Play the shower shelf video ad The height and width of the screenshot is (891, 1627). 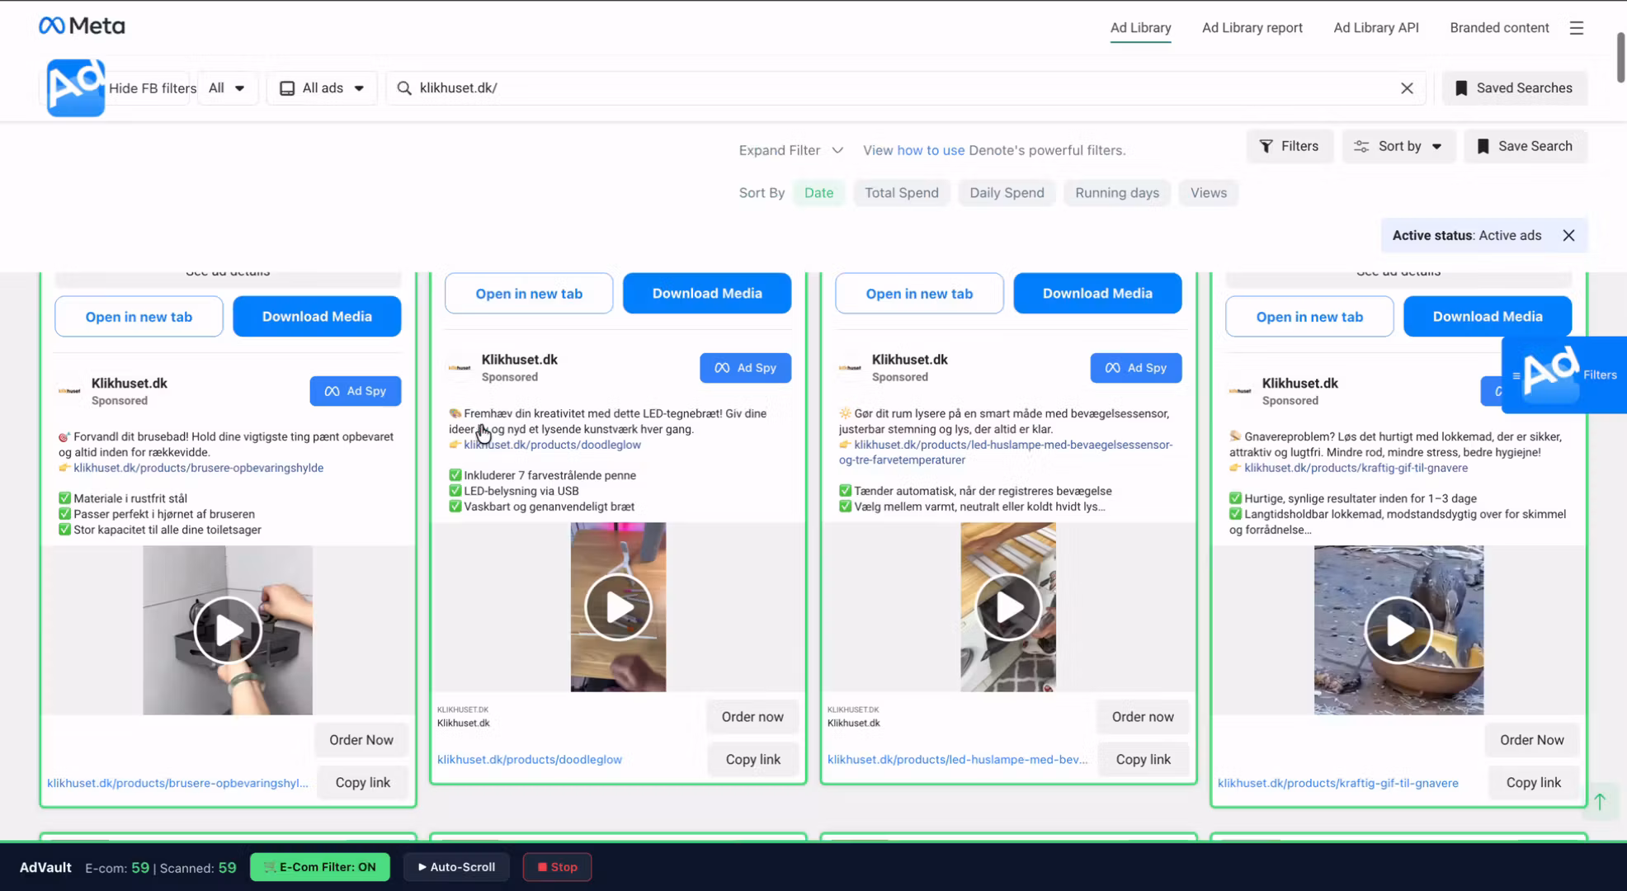click(228, 630)
